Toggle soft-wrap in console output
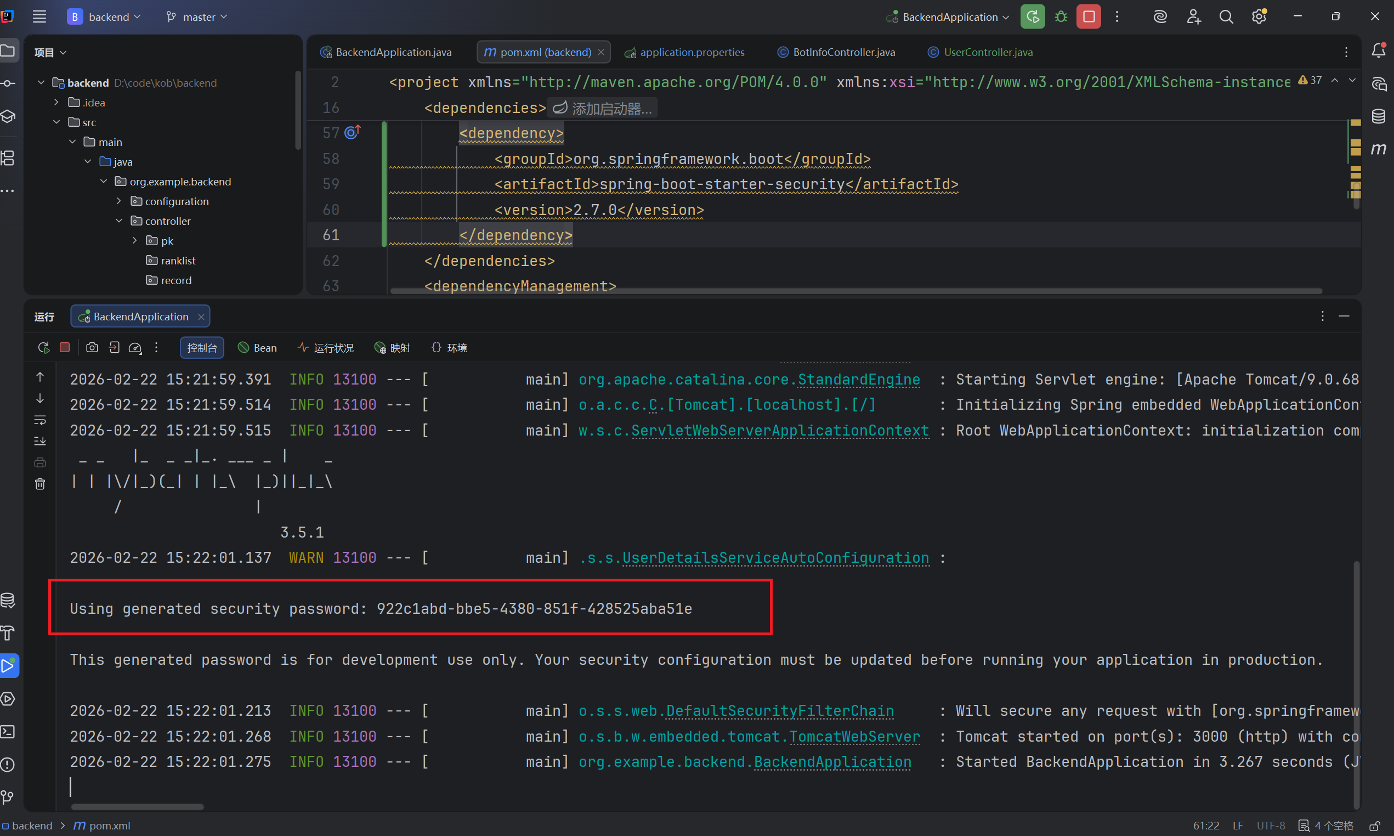 (40, 420)
